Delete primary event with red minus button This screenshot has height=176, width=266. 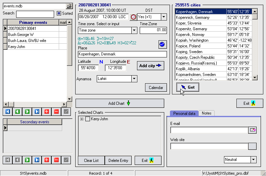point(56,112)
